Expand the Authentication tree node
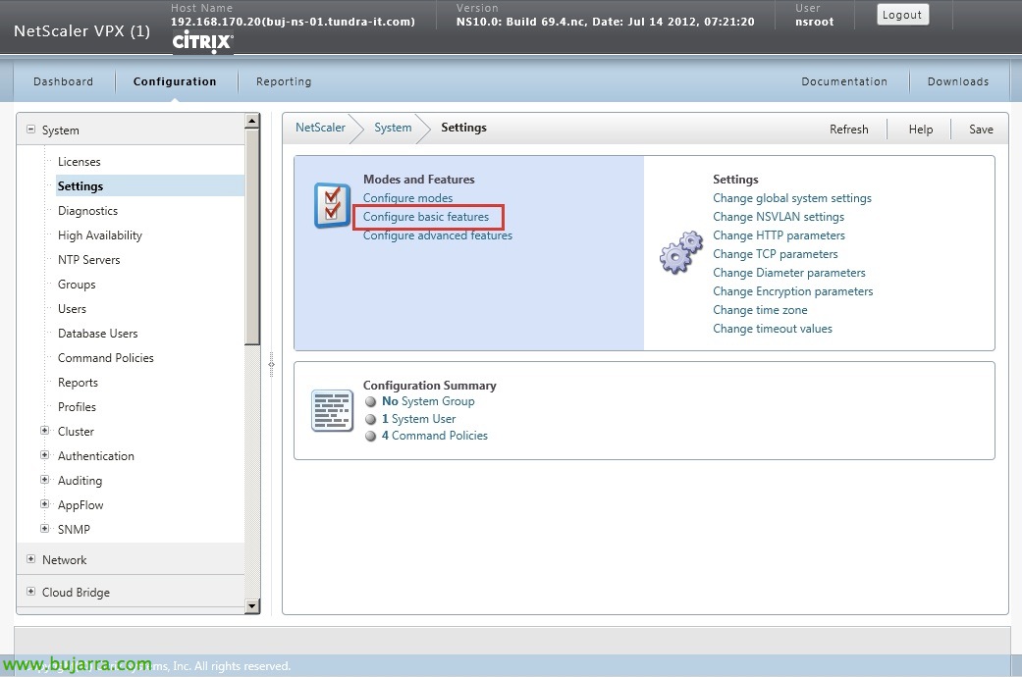 click(x=44, y=455)
